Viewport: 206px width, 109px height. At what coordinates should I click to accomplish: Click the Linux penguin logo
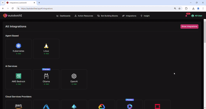point(46,46)
